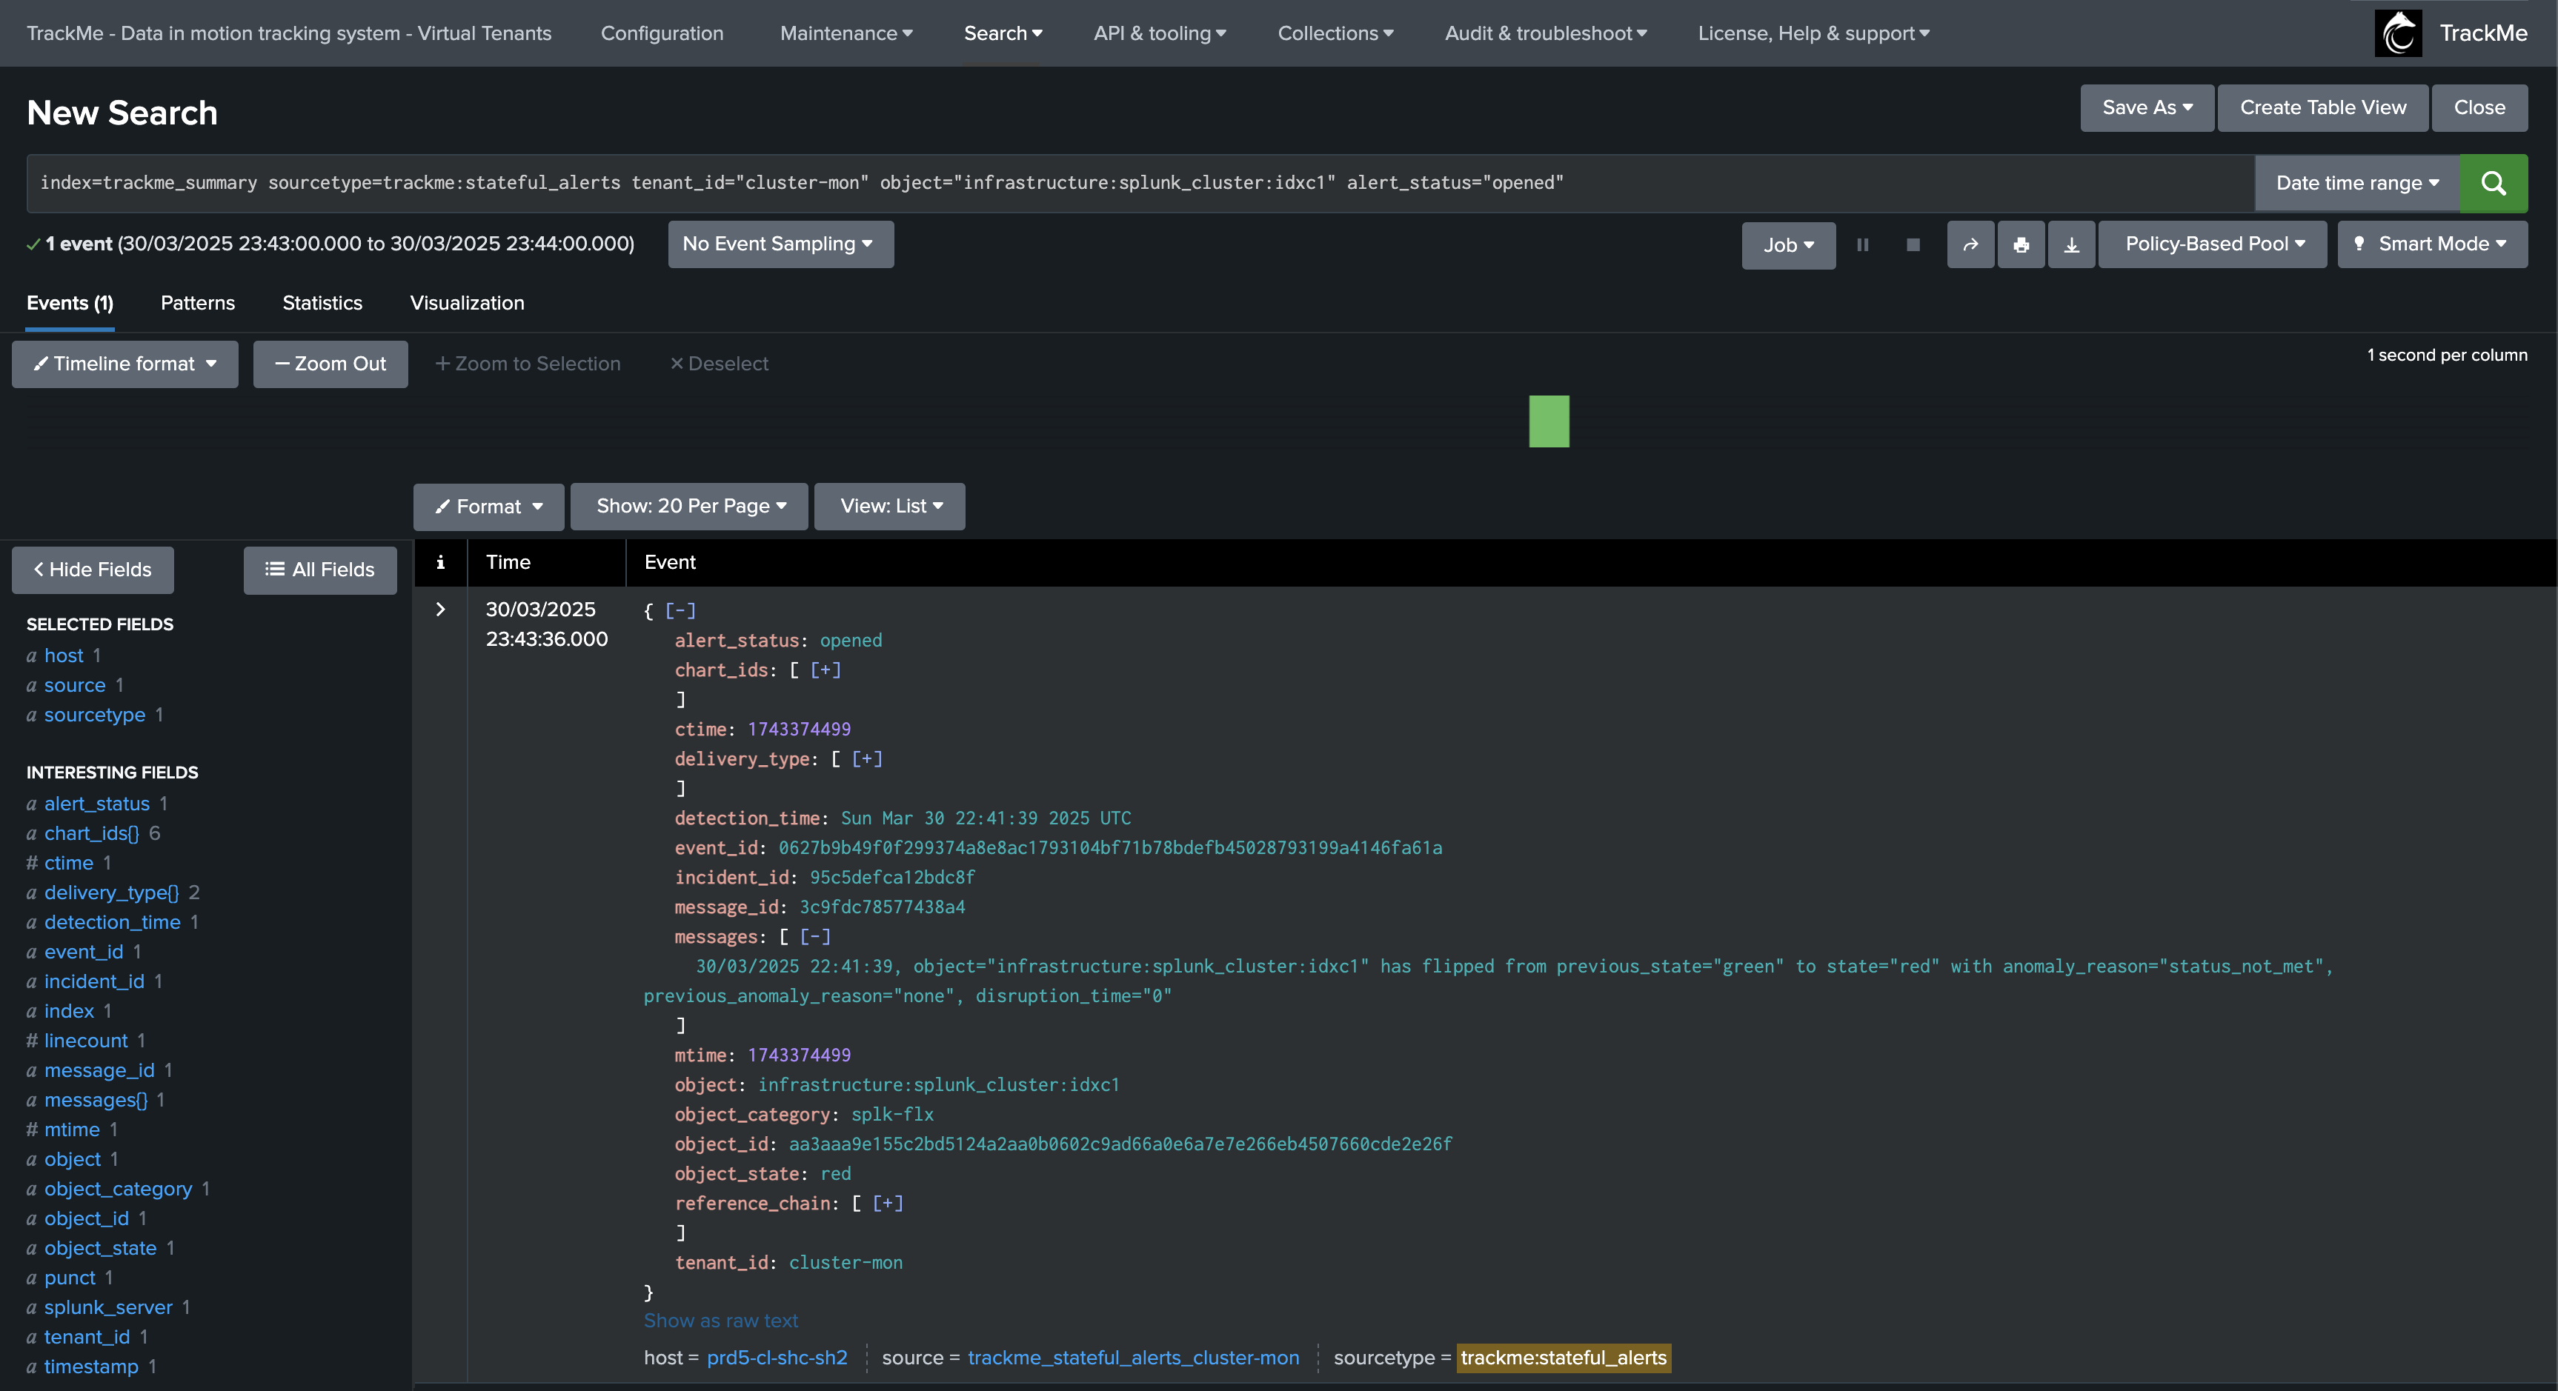The image size is (2558, 1391).
Task: Click the Close button
Action: 2479,107
